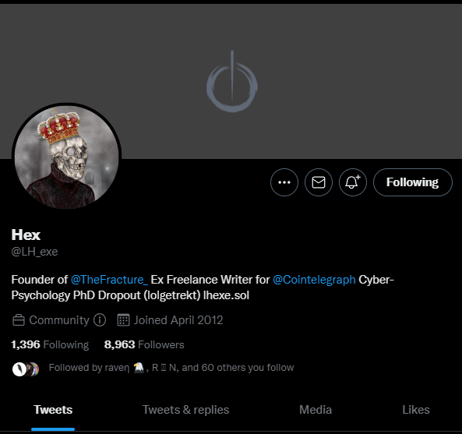Screen dimensions: 462x434
Task: Click the power symbol in header banner
Action: click(232, 82)
